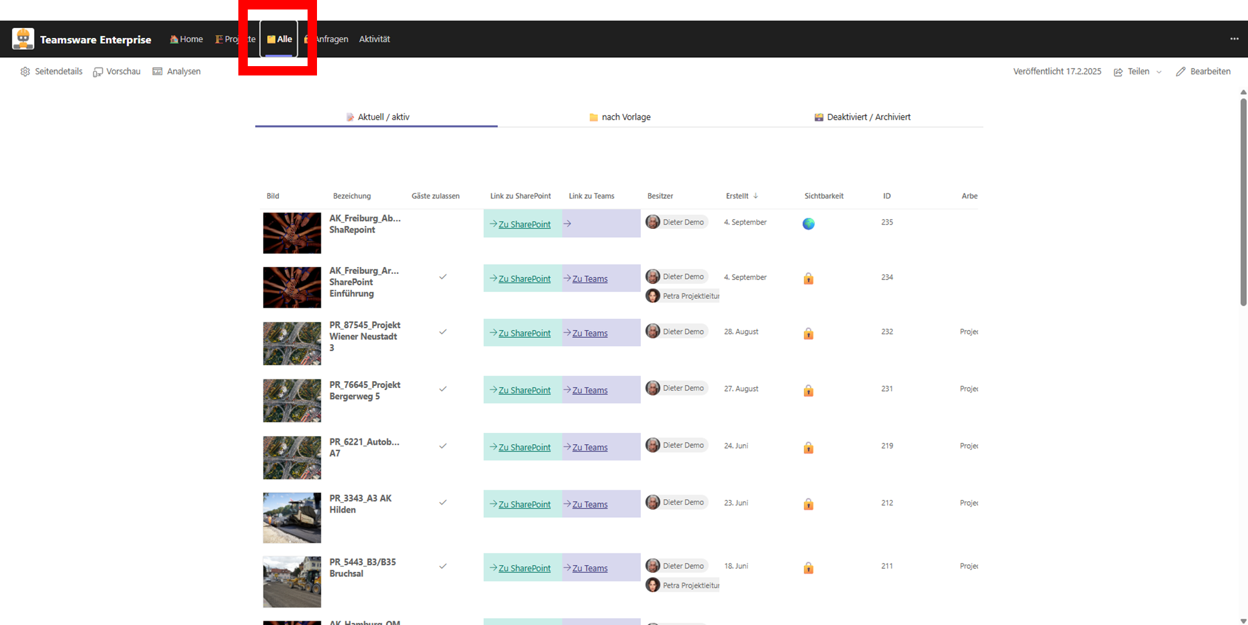
Task: Expand the Teilen dropdown chevron
Action: point(1159,72)
